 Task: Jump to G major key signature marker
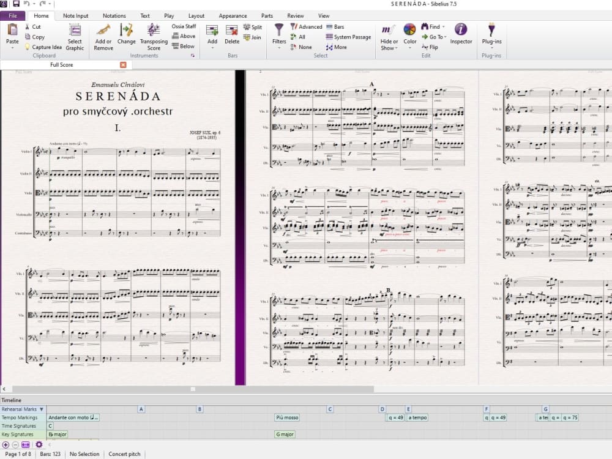click(285, 434)
